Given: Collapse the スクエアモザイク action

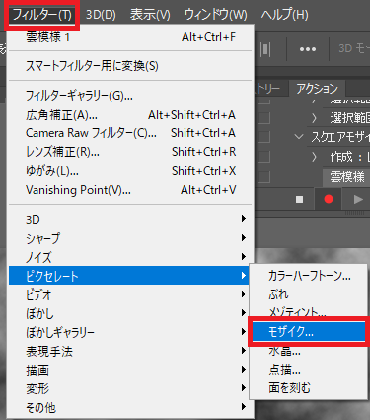Looking at the screenshot, I should pos(299,137).
